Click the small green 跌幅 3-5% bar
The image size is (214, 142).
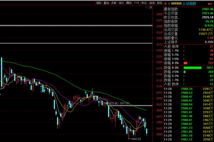tap(184, 72)
